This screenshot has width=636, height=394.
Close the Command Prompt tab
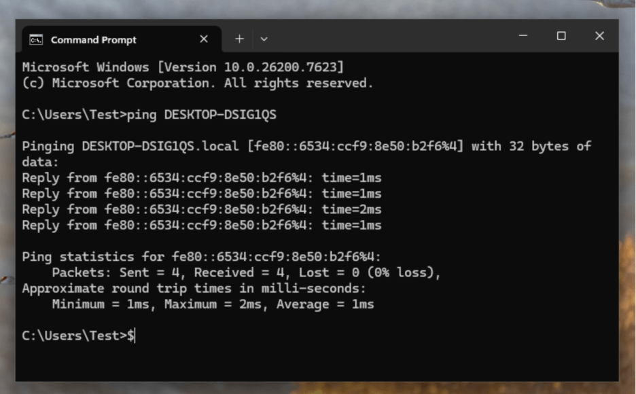203,39
